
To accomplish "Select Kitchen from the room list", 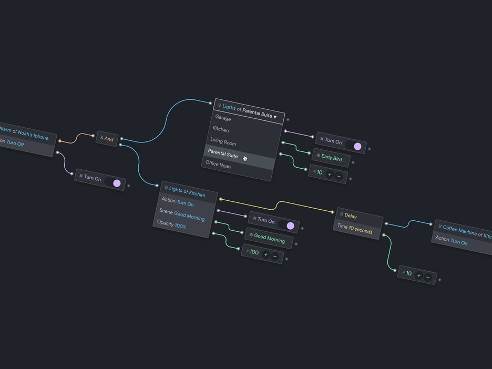I will click(221, 129).
